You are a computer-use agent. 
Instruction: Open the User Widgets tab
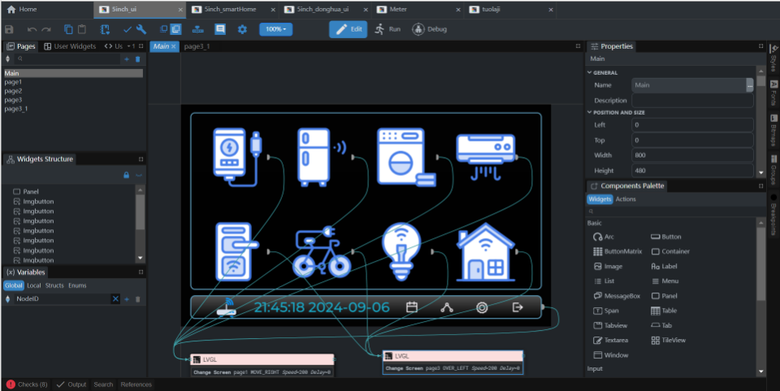click(x=70, y=46)
